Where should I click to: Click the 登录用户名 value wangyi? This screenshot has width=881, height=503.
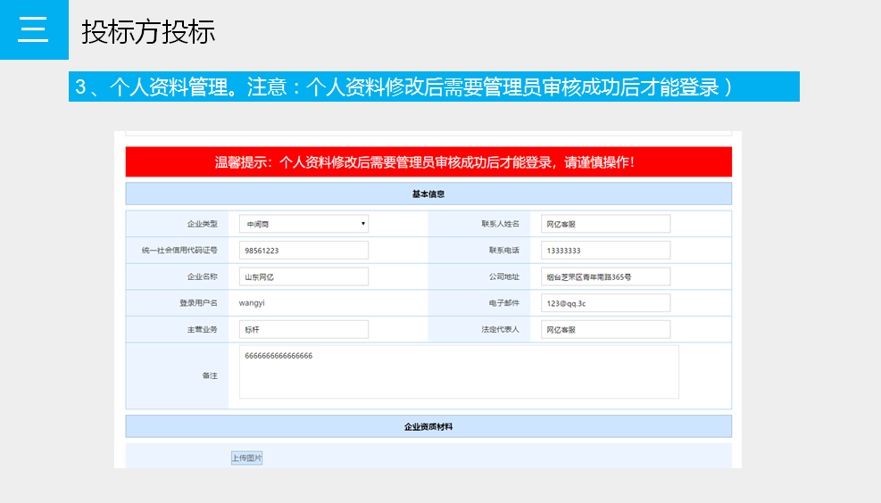253,303
